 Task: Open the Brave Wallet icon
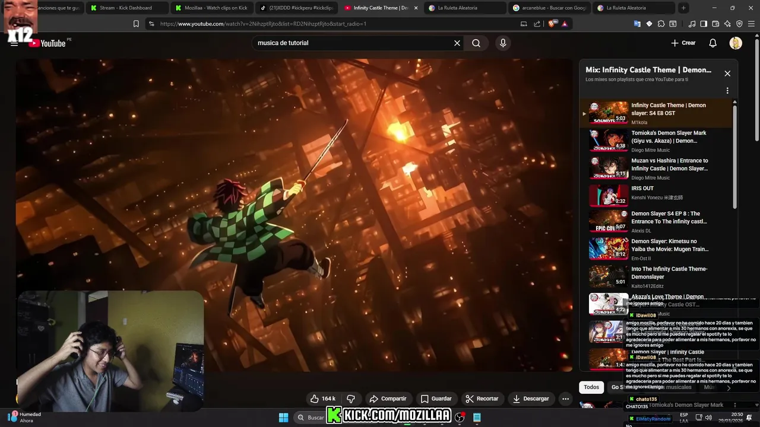pos(715,24)
